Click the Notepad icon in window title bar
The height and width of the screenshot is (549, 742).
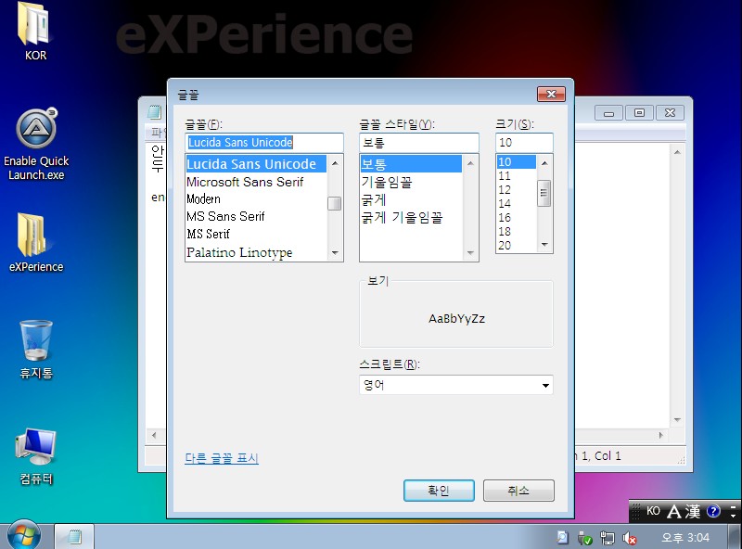[x=154, y=112]
